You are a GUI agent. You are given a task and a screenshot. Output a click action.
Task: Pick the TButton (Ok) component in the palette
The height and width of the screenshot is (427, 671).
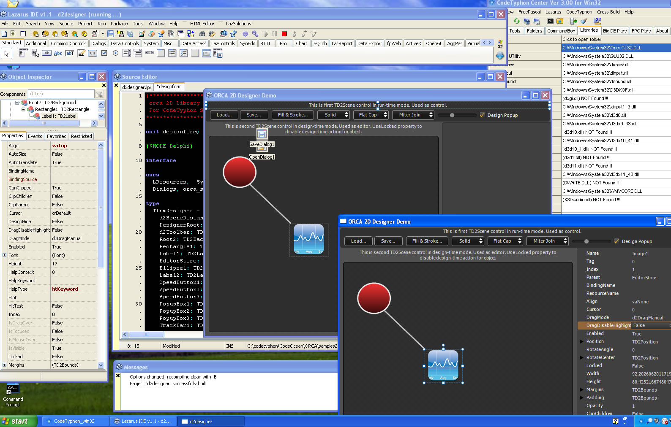coord(46,53)
